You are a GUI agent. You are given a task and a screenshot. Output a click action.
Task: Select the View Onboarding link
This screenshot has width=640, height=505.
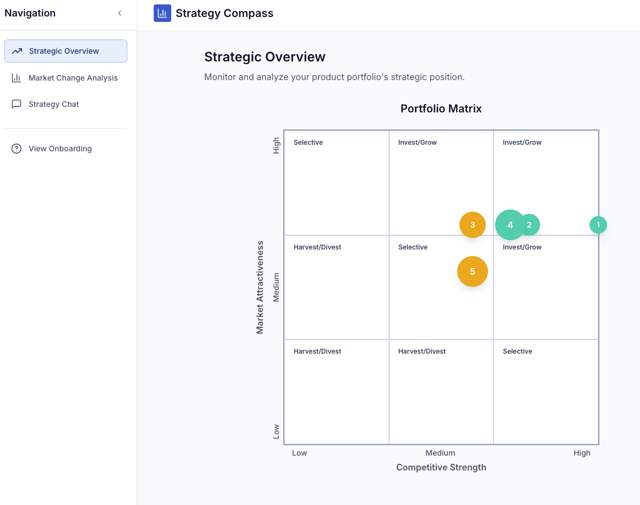point(60,149)
